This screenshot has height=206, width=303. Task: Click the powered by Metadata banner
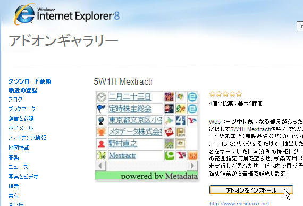click(146, 176)
